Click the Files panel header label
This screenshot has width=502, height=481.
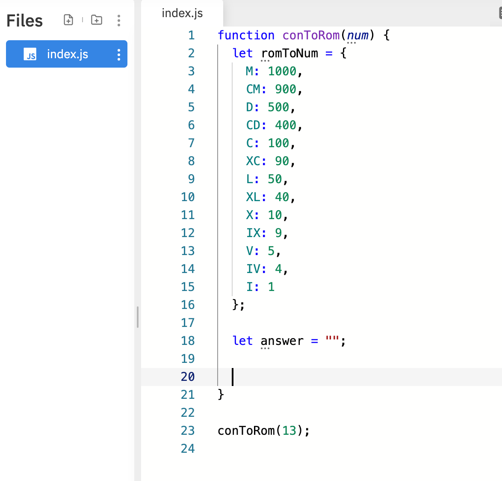click(x=24, y=20)
